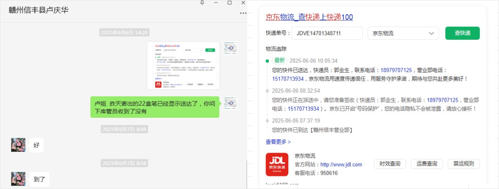Click the timestamp 2025年6月7日 8:58

pyautogui.click(x=124, y=163)
